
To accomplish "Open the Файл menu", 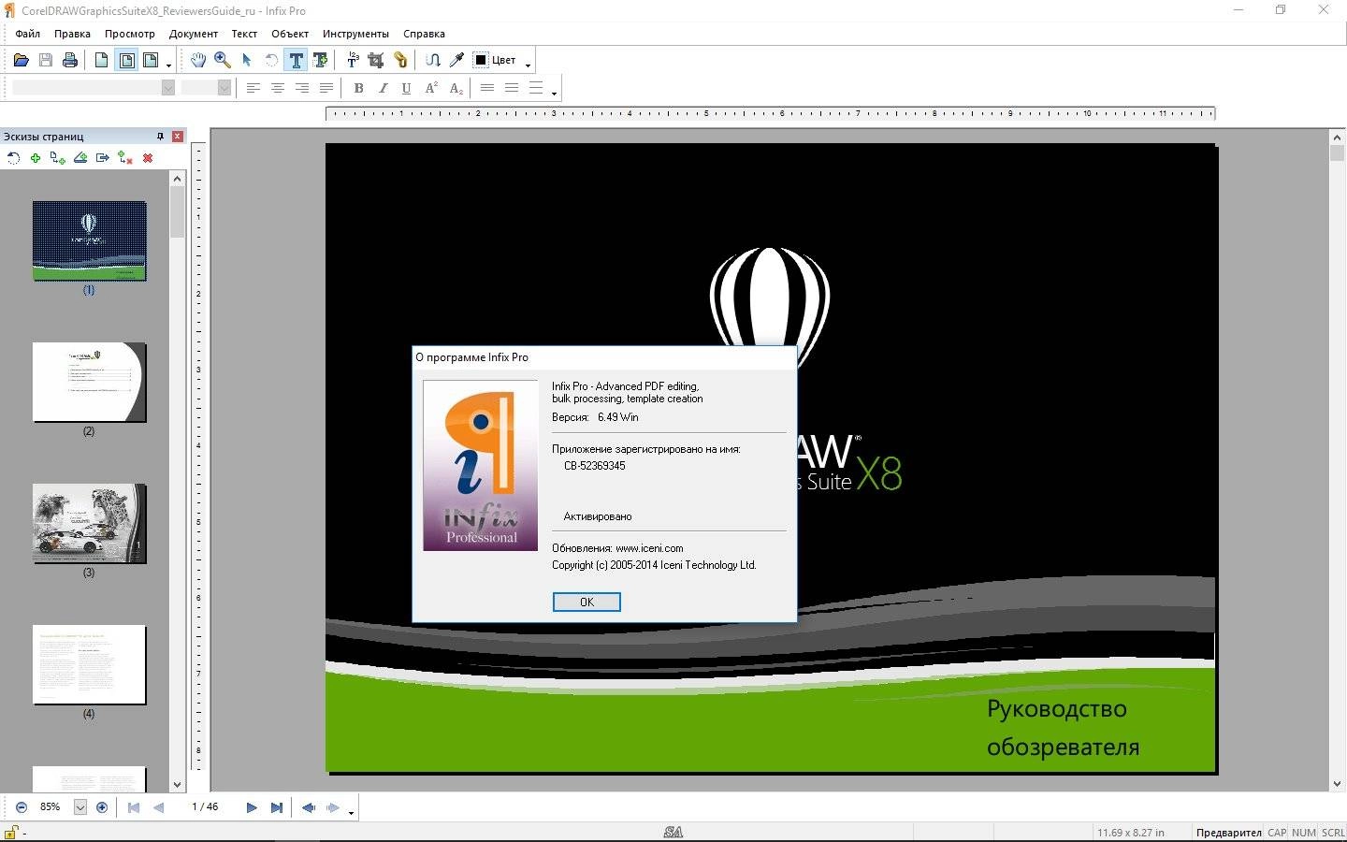I will coord(27,34).
